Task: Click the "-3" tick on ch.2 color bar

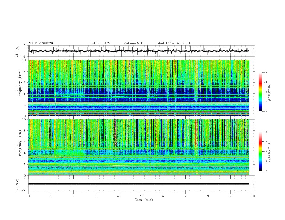Action: pyautogui.click(x=265, y=132)
